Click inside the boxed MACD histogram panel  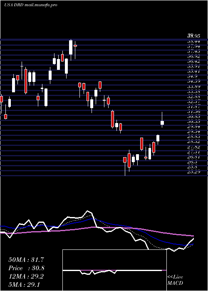114,270
